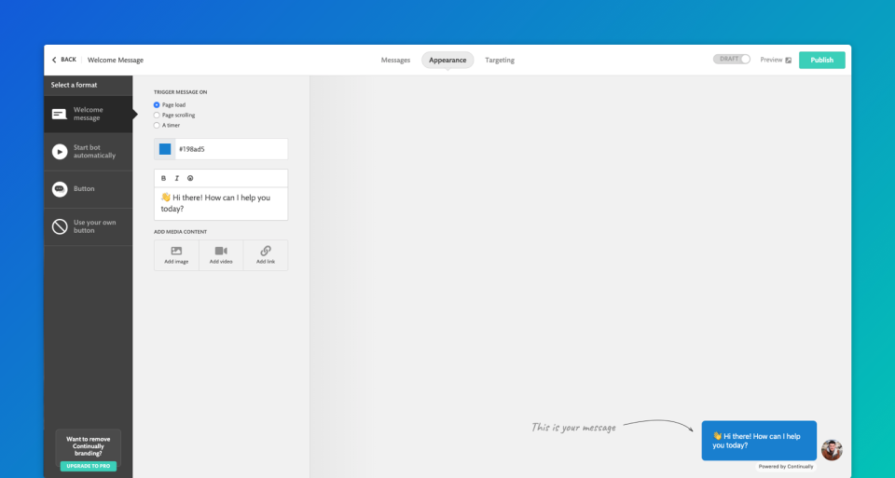Add a link to the message
Screen dimensions: 895x478
click(266, 255)
